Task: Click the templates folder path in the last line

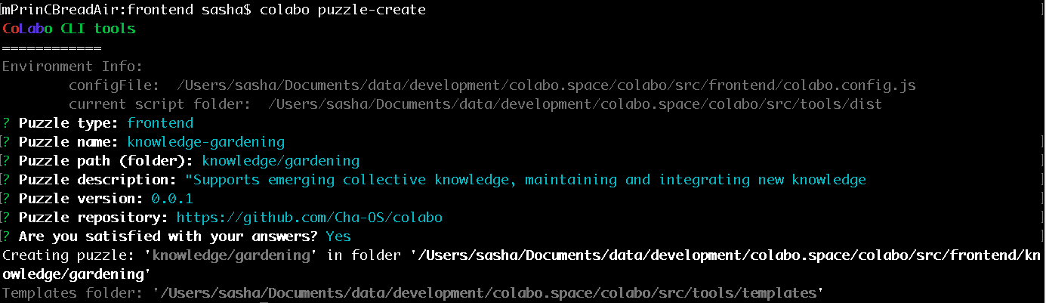Action: (488, 293)
